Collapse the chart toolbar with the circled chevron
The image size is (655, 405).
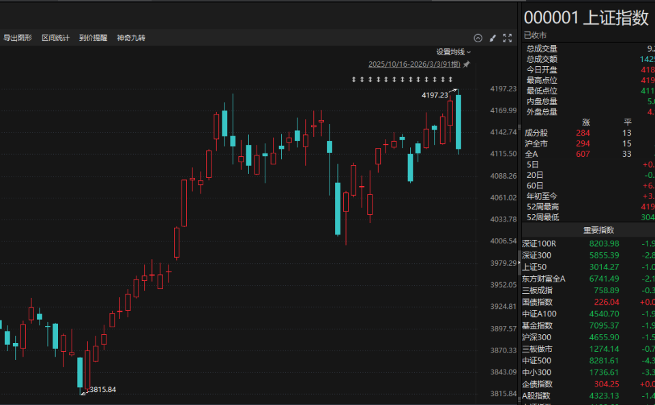pyautogui.click(x=478, y=38)
